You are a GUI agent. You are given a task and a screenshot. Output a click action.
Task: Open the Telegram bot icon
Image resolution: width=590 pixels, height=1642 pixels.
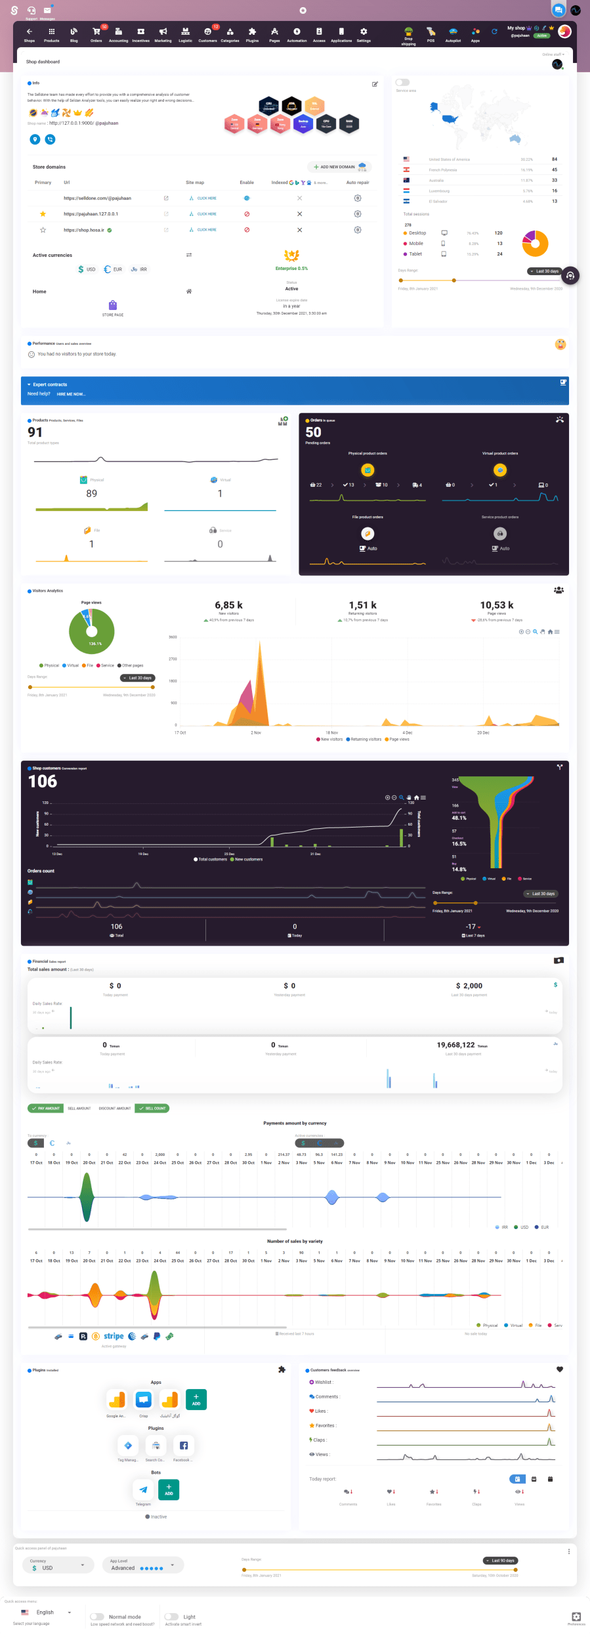143,1490
